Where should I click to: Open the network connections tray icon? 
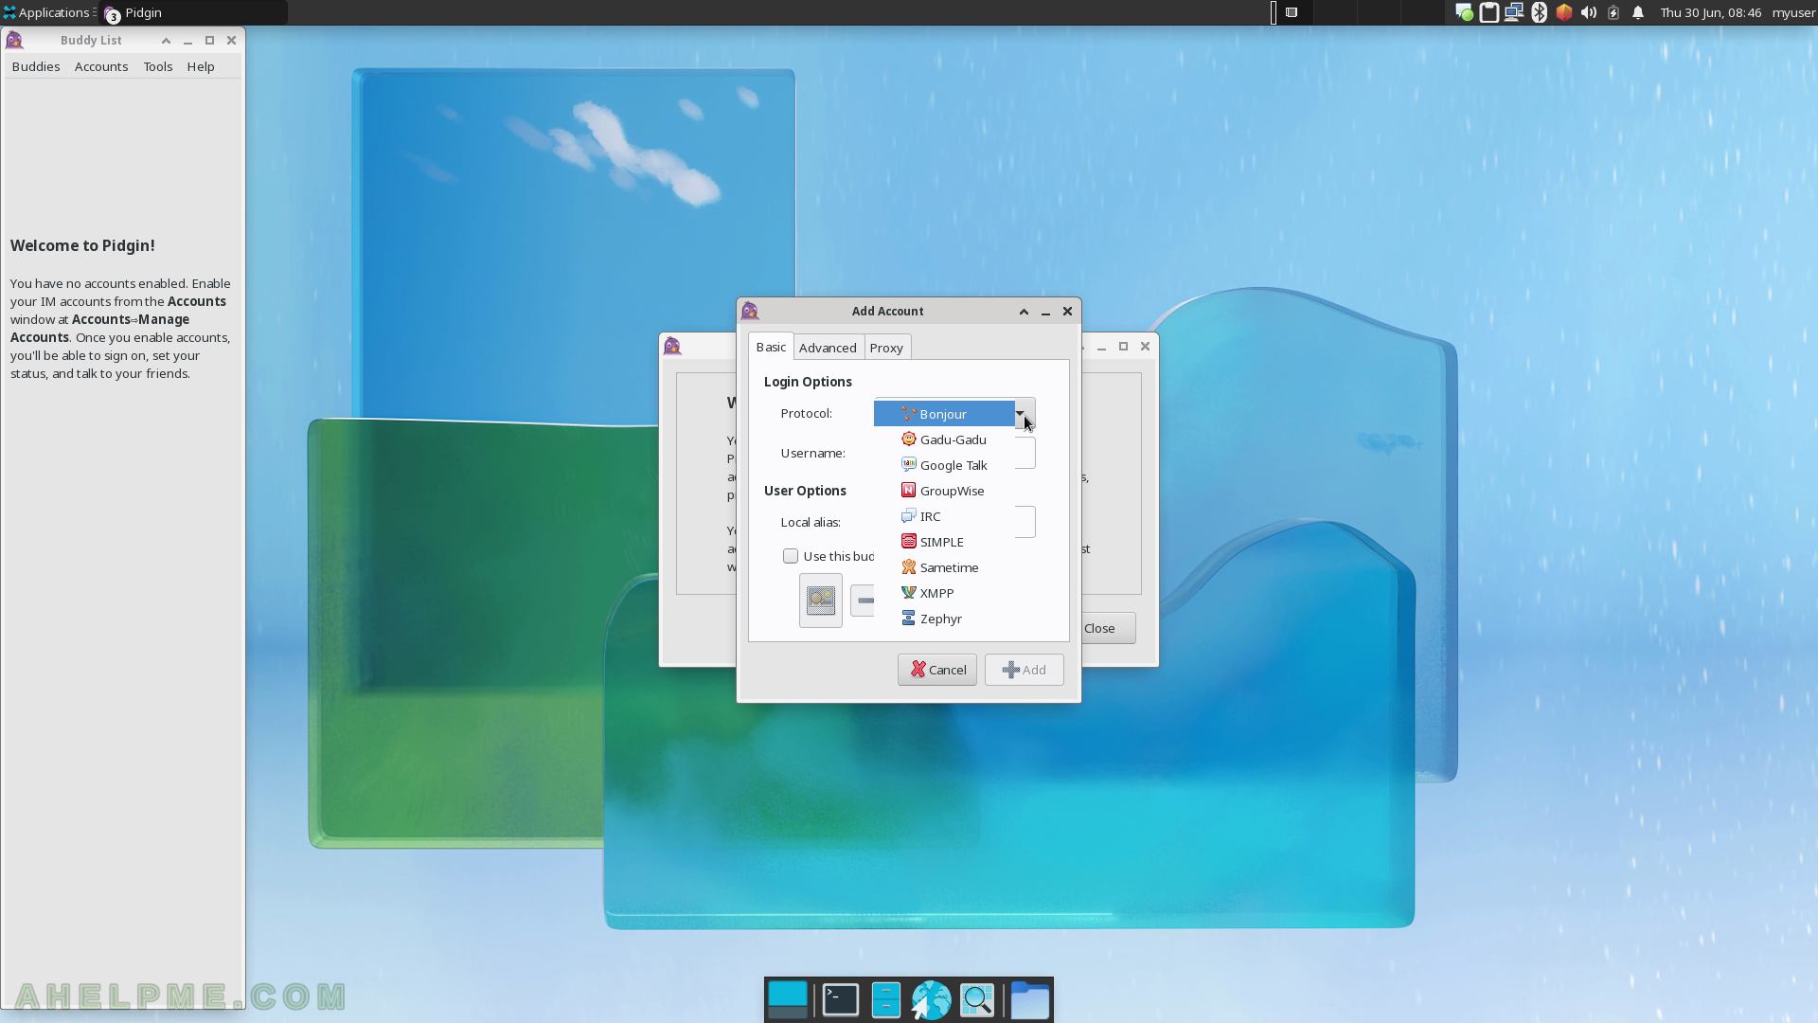tap(1513, 12)
